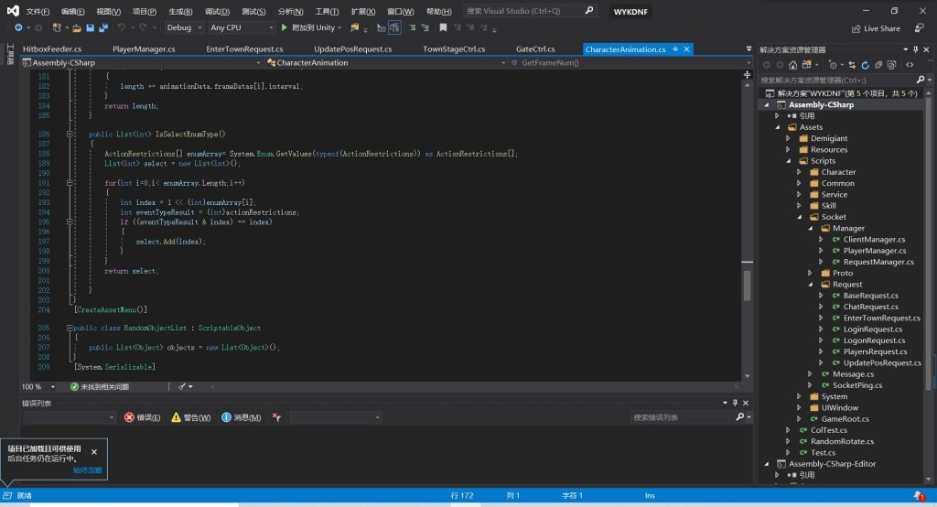Open the Assembly-CSharp project dropdown
The height and width of the screenshot is (507, 937).
141,62
